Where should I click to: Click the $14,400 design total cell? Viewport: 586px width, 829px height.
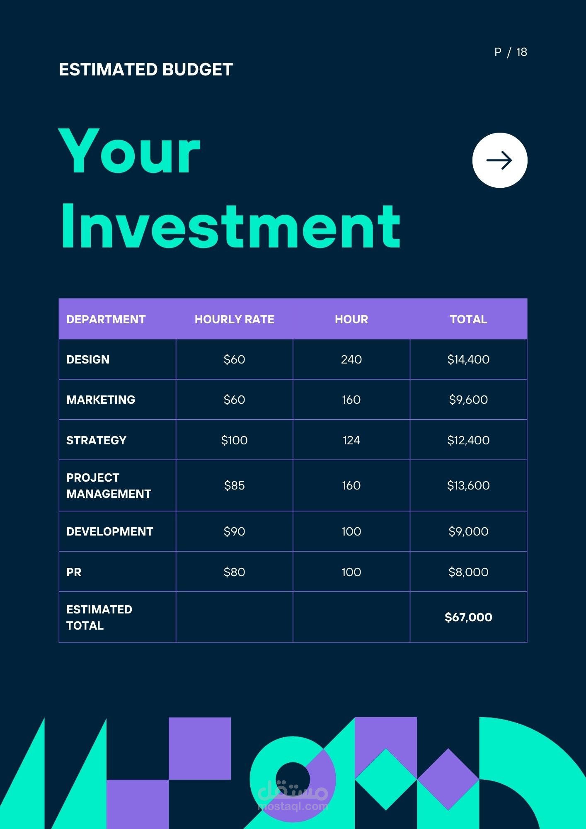[468, 359]
